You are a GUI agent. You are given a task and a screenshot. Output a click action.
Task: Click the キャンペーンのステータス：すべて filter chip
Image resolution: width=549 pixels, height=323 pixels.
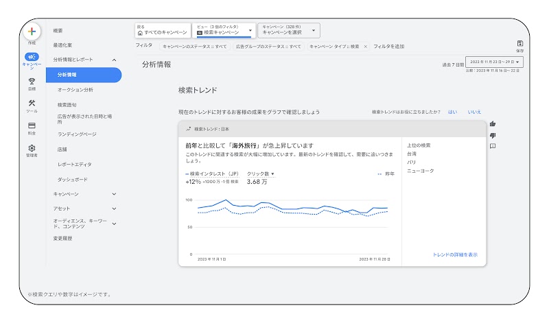(x=195, y=47)
